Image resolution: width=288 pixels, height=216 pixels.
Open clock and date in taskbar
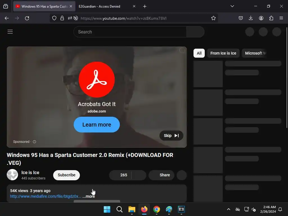pos(268,209)
